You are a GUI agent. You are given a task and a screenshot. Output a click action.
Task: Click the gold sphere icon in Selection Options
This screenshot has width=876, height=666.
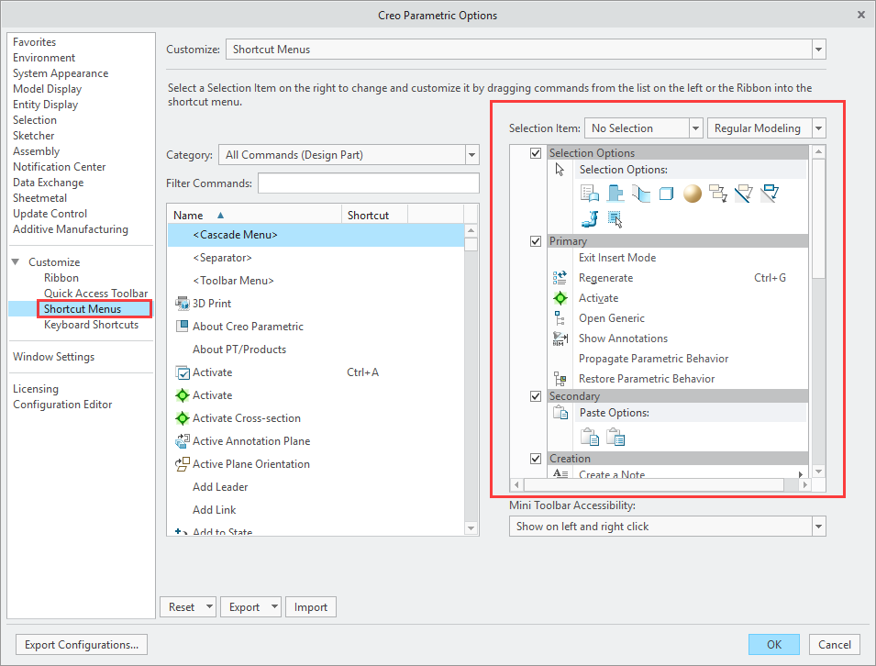(693, 194)
